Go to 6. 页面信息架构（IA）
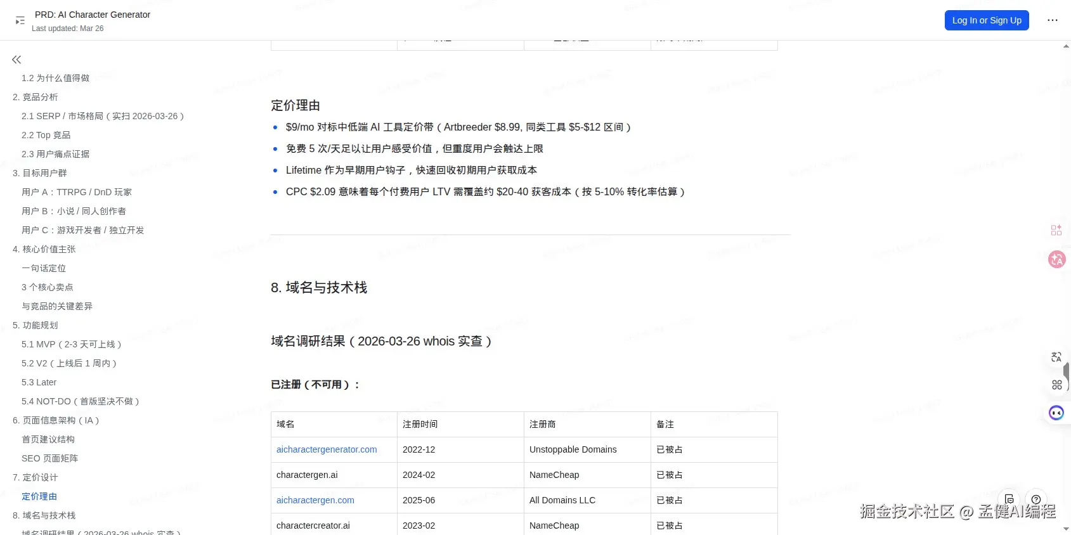1071x535 pixels. (x=56, y=420)
